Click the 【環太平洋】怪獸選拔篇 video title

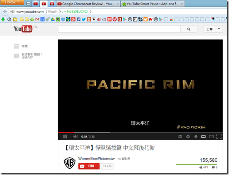point(110,148)
